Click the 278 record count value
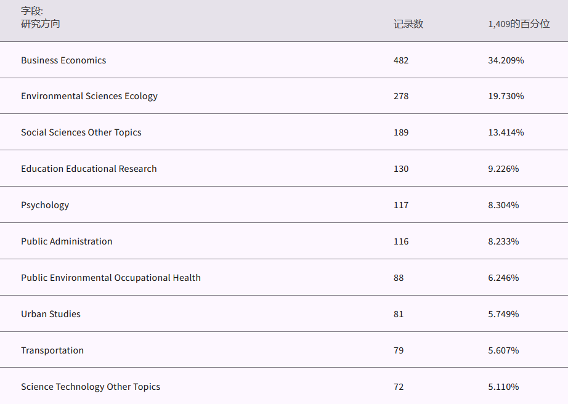Image resolution: width=568 pixels, height=404 pixels. 401,96
